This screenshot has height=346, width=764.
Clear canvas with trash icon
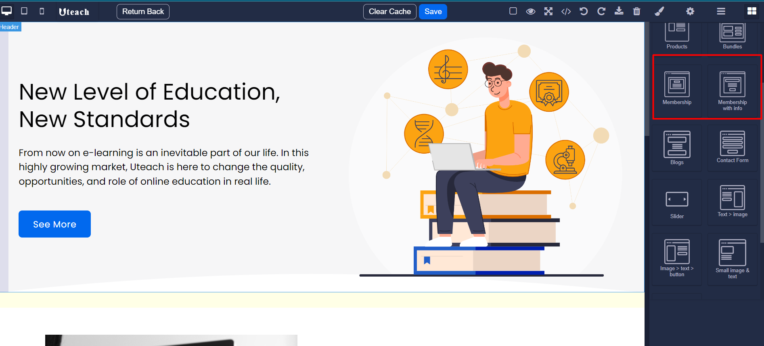pyautogui.click(x=636, y=11)
